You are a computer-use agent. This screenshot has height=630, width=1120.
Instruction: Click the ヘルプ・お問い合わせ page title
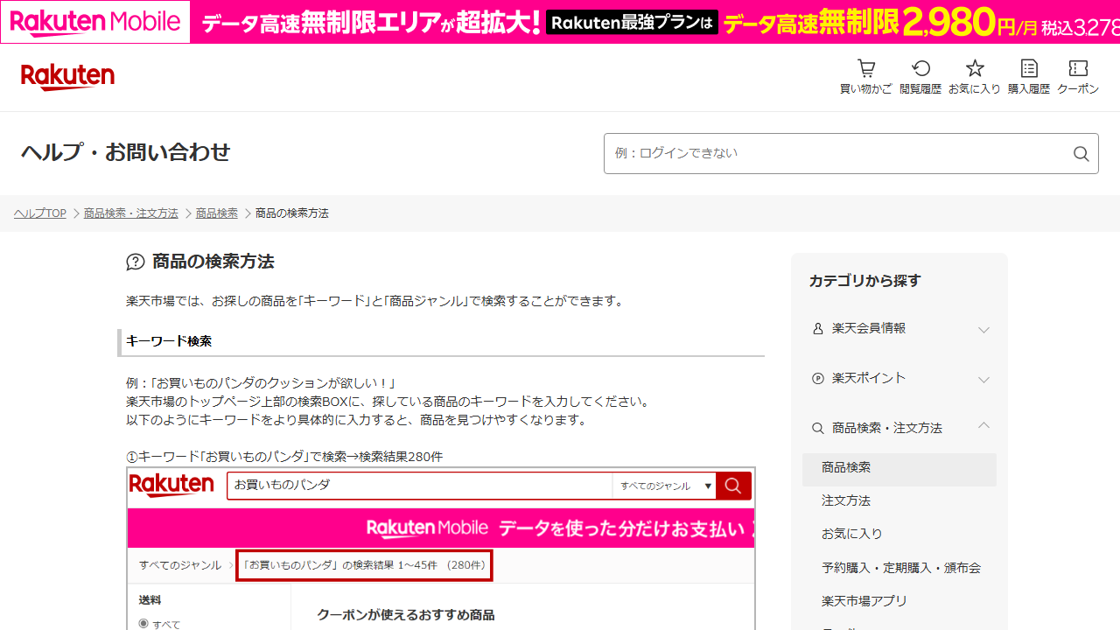126,153
